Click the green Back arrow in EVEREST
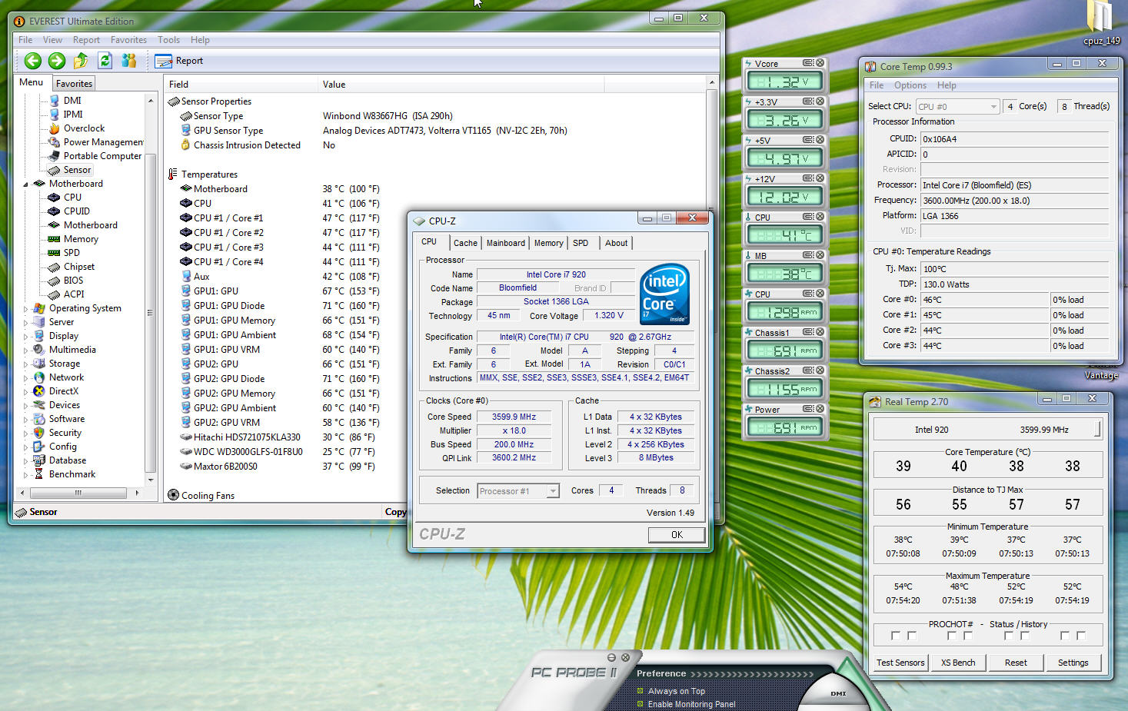Screen dimensions: 1128x711 (x=32, y=61)
